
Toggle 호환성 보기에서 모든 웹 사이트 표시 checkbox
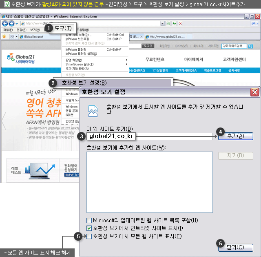click(x=89, y=236)
